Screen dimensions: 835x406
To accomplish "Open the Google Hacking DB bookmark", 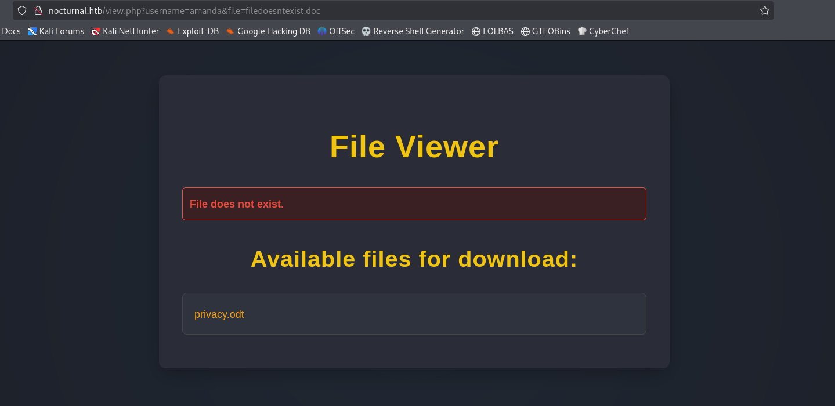I will coord(268,31).
